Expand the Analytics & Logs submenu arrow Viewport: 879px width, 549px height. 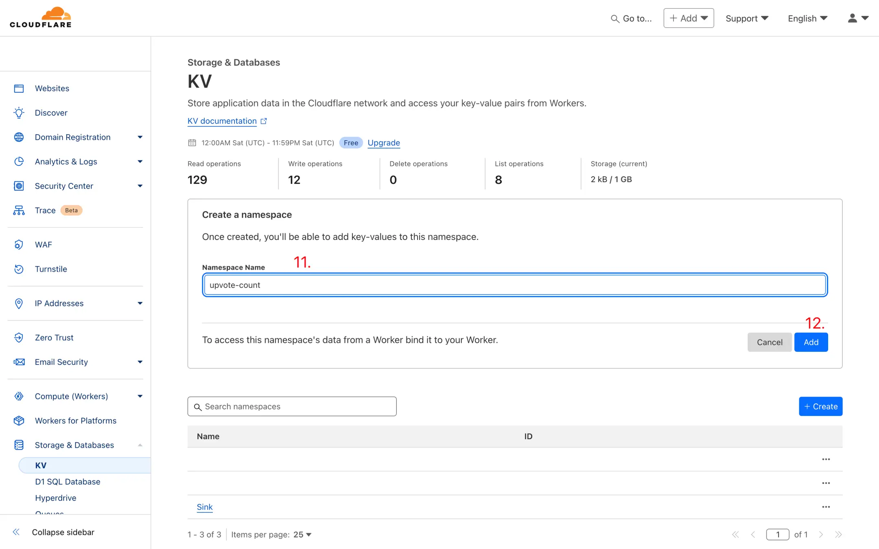pos(140,161)
